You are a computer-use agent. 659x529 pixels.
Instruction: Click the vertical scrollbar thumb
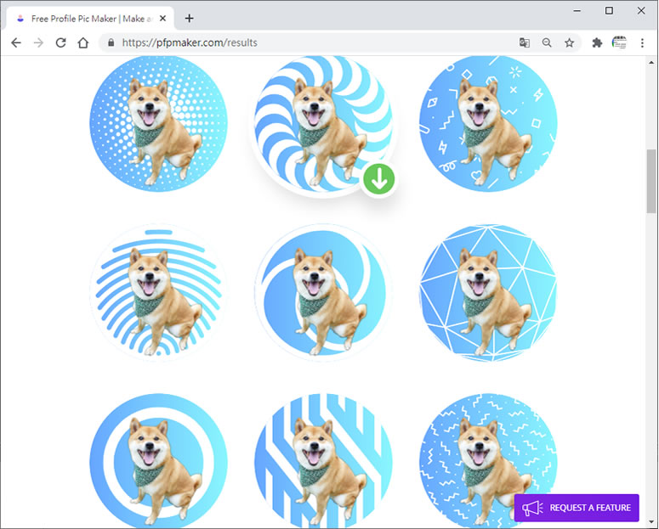pyautogui.click(x=651, y=181)
